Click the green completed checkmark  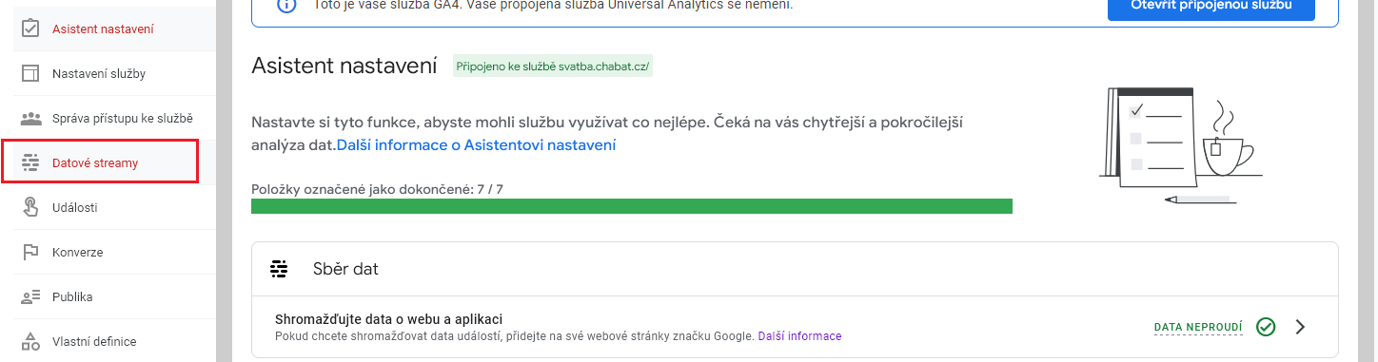pos(1266,327)
